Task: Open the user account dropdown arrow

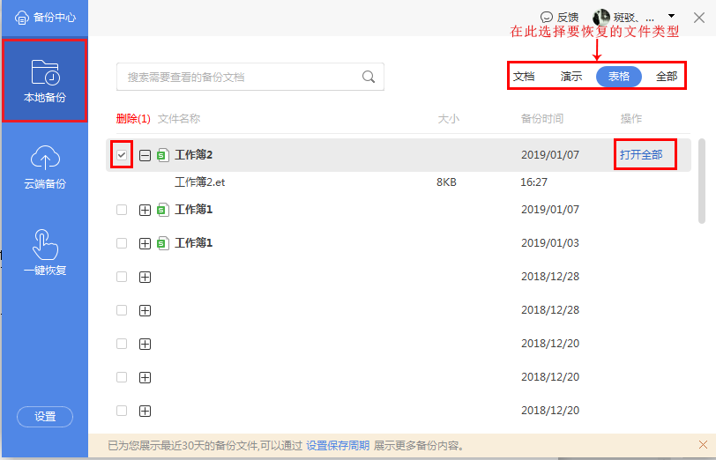Action: point(671,16)
